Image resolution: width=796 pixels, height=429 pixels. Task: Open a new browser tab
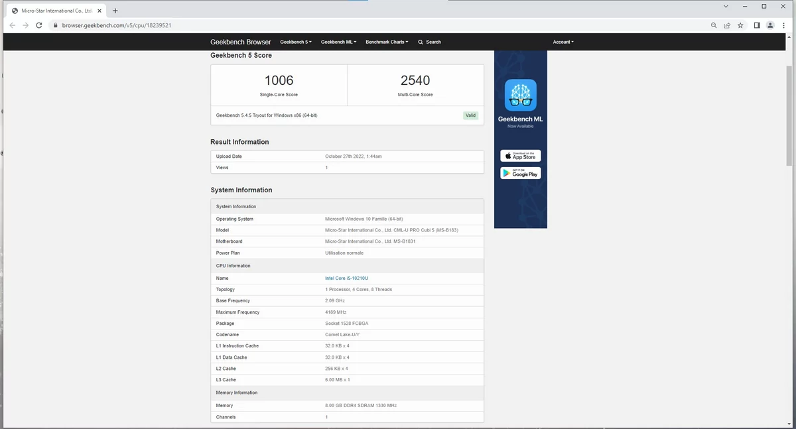(115, 11)
